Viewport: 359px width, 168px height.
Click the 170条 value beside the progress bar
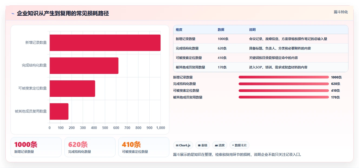pyautogui.click(x=336, y=97)
